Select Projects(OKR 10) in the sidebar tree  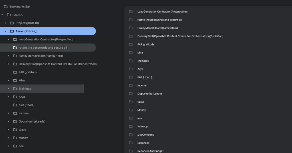(x=27, y=23)
